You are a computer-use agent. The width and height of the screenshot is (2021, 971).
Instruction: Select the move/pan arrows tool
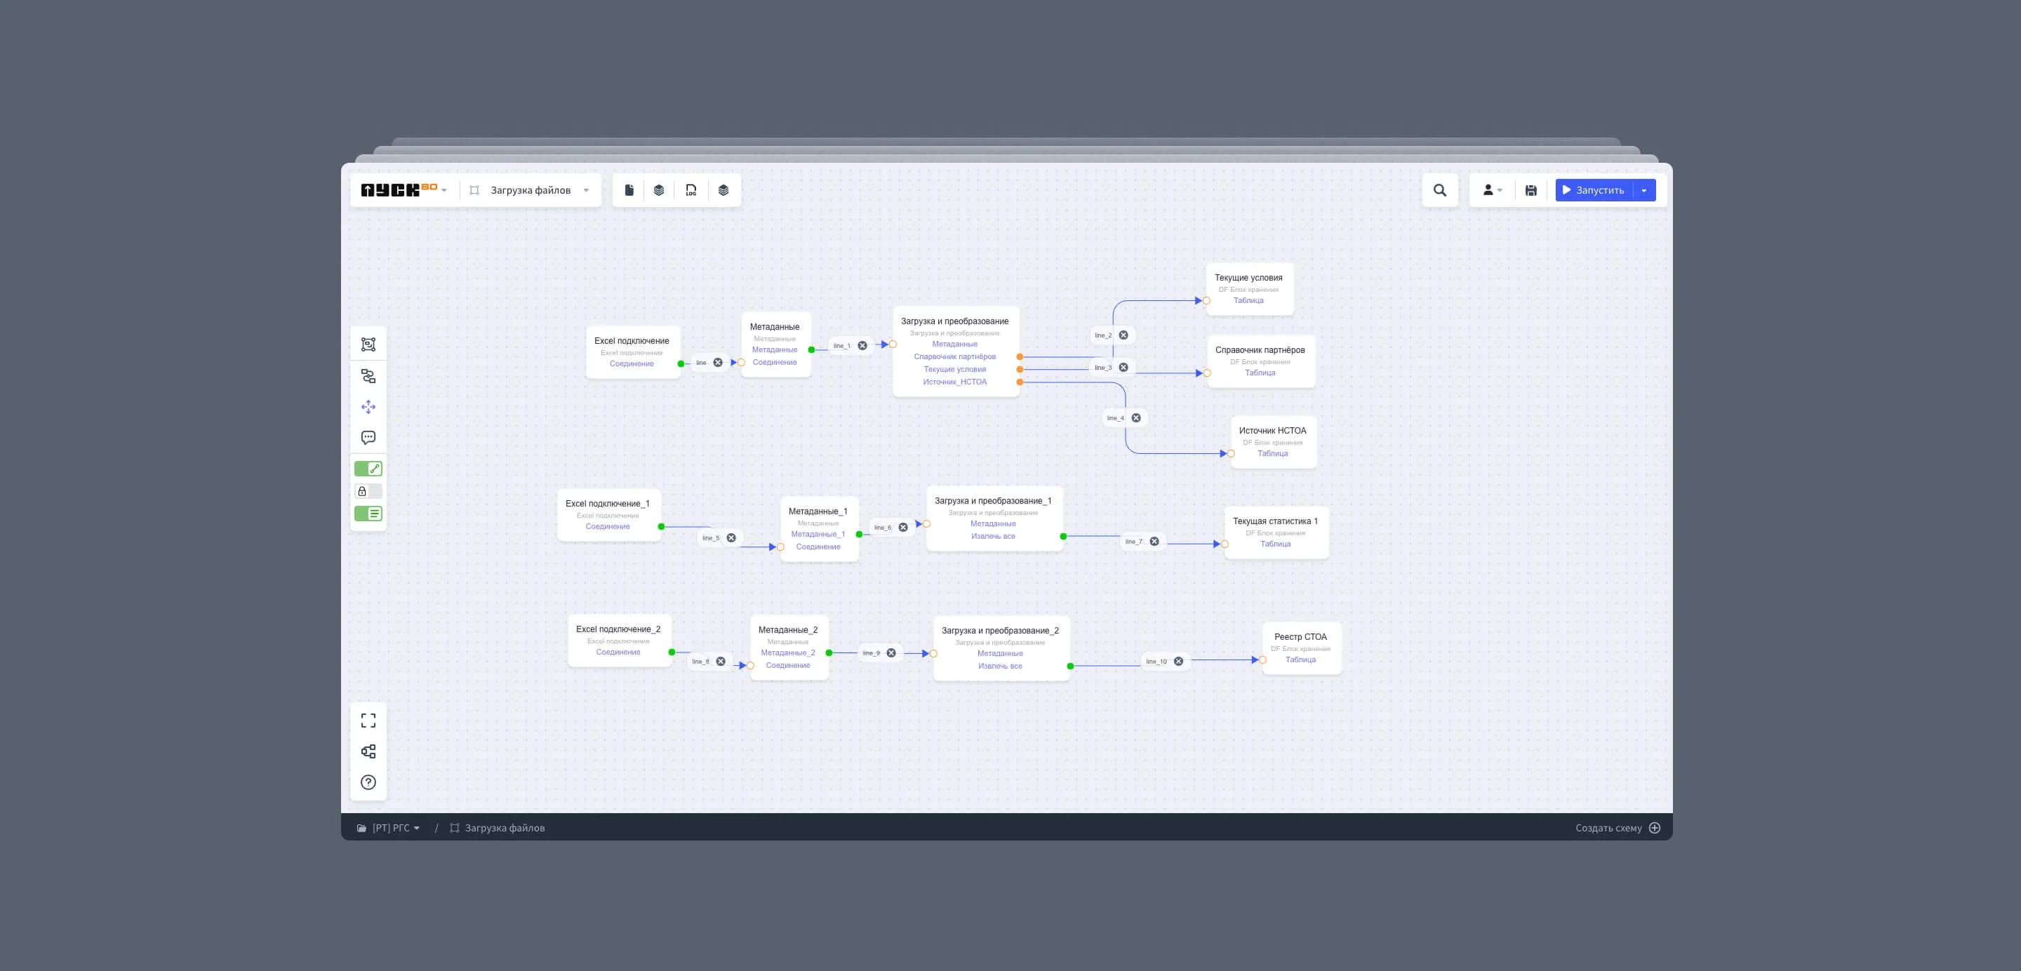(368, 407)
